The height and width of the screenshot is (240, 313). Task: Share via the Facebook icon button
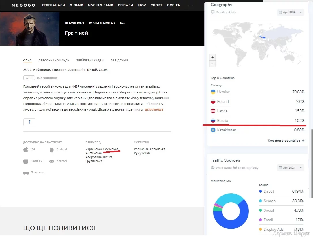point(29,122)
